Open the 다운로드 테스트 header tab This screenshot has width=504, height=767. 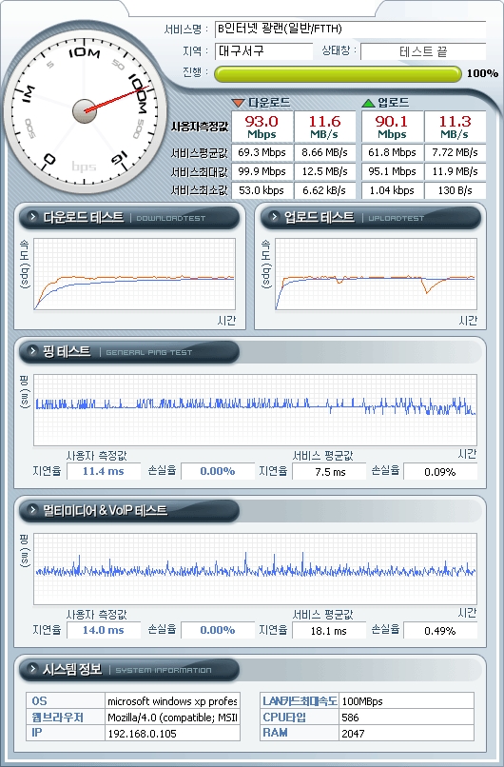click(129, 218)
